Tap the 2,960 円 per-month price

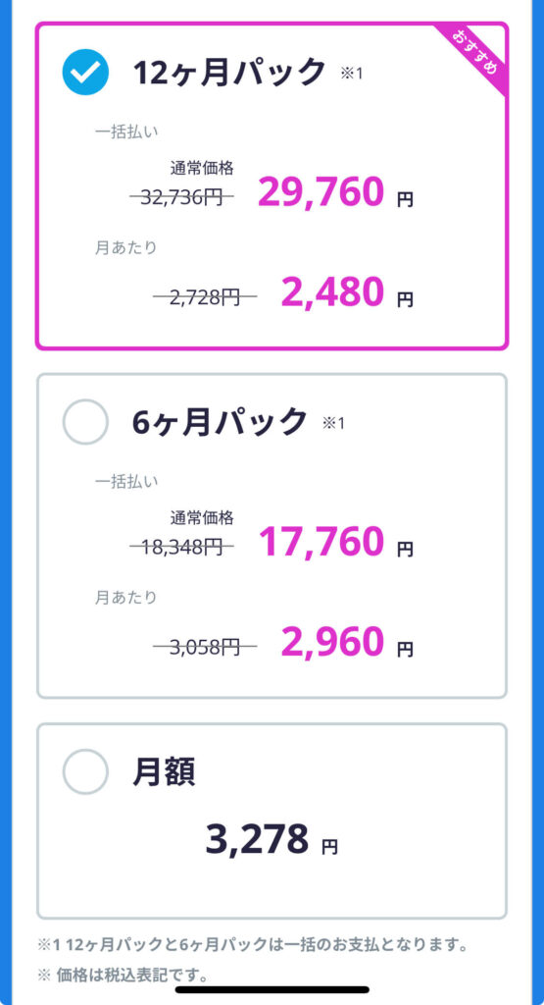[x=347, y=642]
